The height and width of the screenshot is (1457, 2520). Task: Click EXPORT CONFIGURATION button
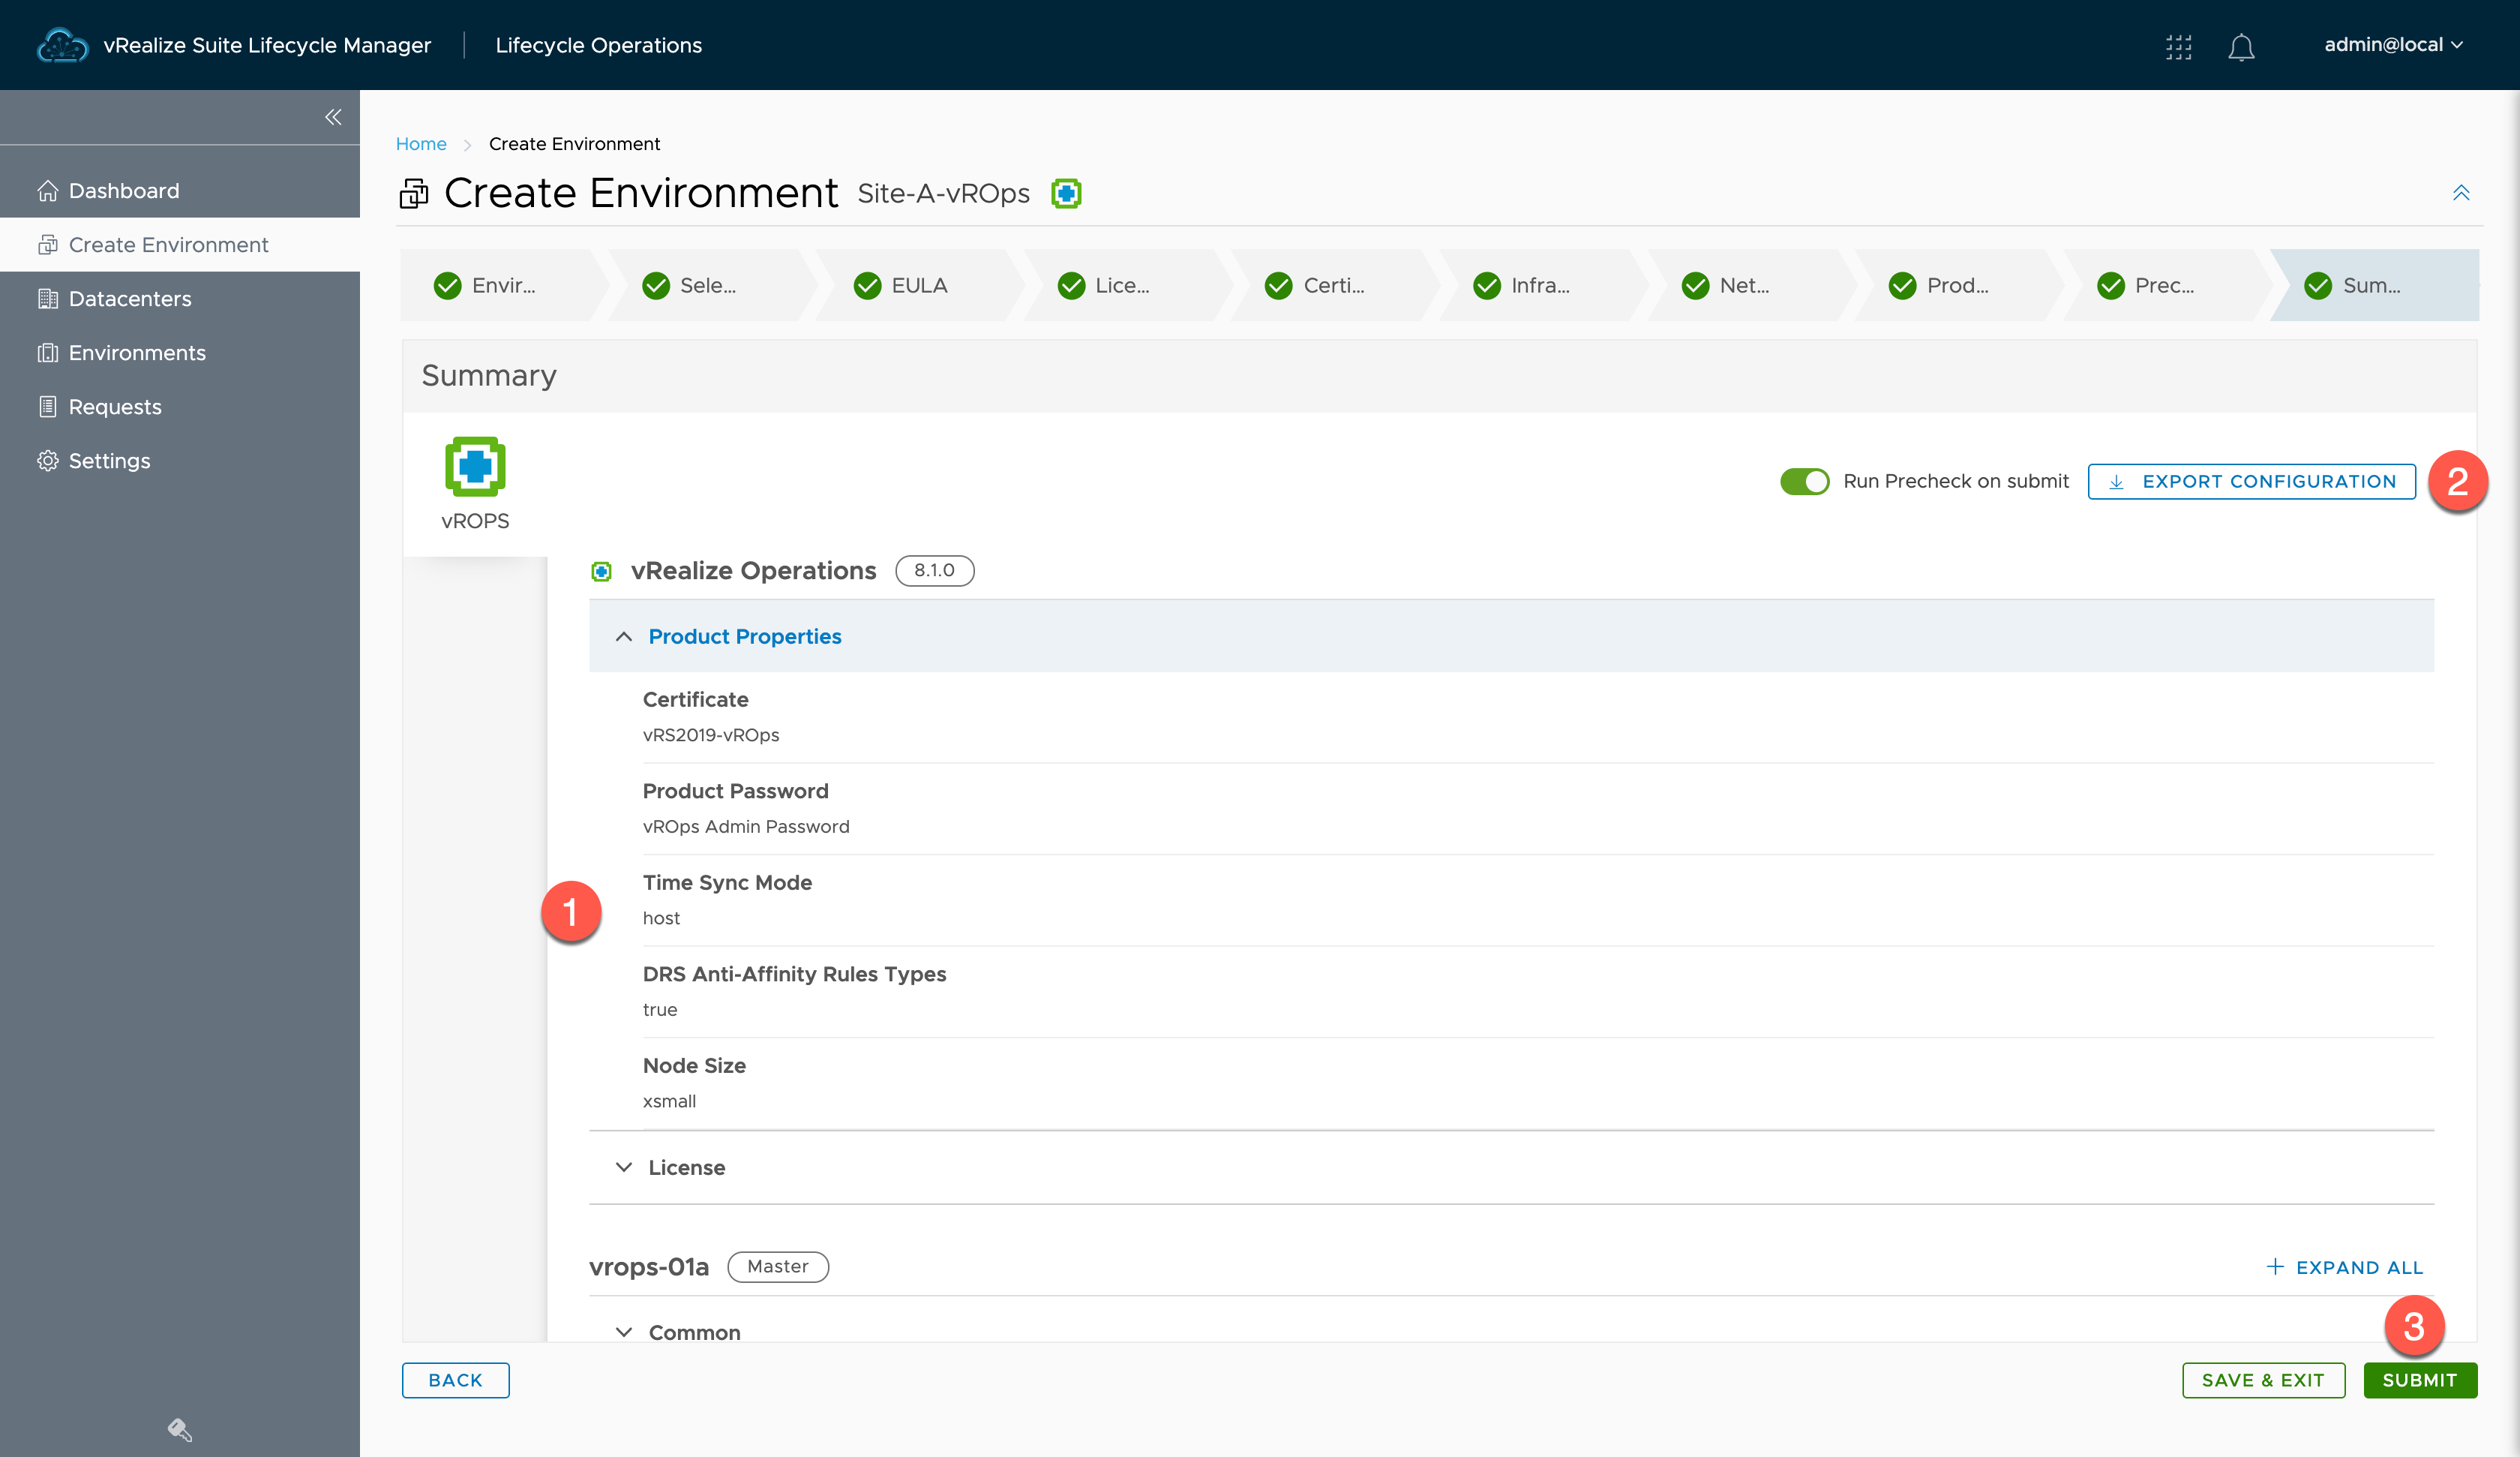(2251, 482)
